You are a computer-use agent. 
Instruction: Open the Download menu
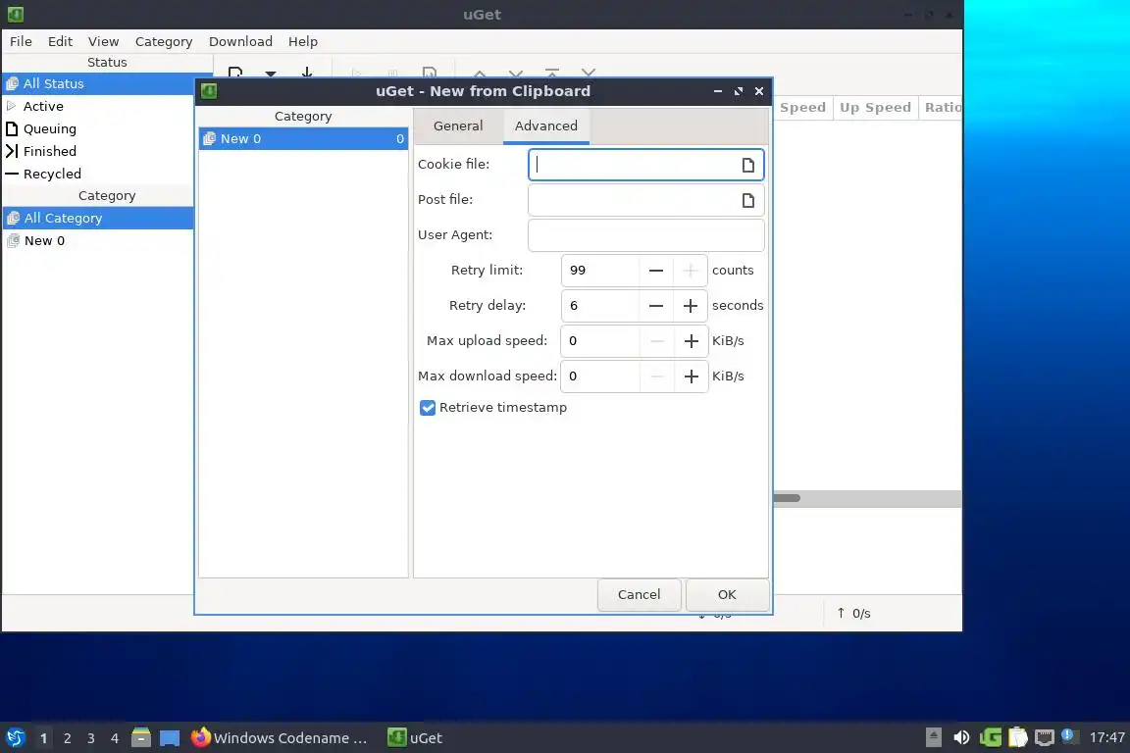pyautogui.click(x=240, y=42)
